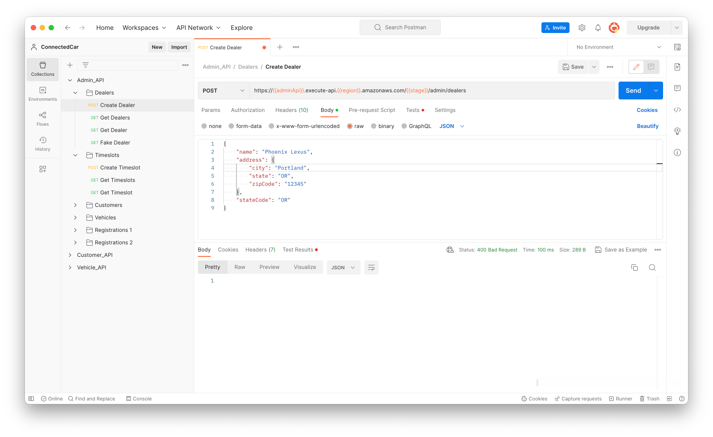This screenshot has height=437, width=713.
Task: Expand the Customers folder
Action: (75, 205)
